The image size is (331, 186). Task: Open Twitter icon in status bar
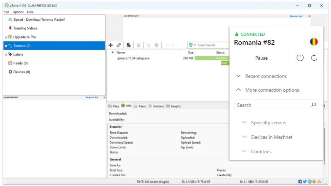(x=305, y=182)
